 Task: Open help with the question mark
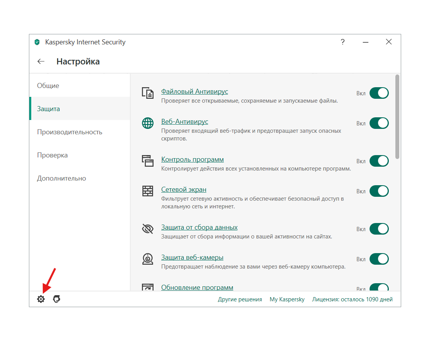point(343,42)
